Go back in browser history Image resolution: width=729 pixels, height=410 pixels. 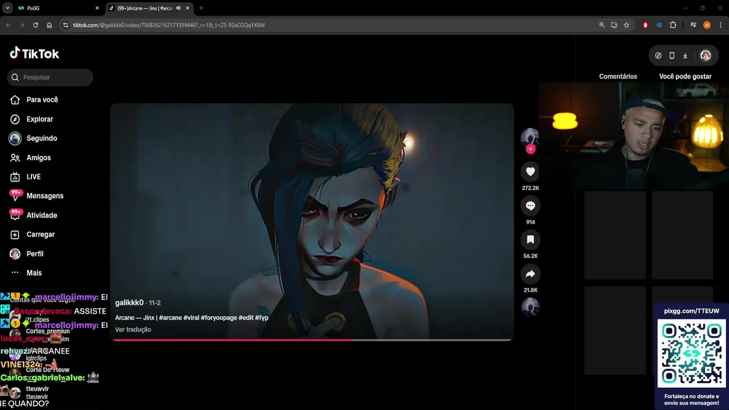tap(8, 25)
